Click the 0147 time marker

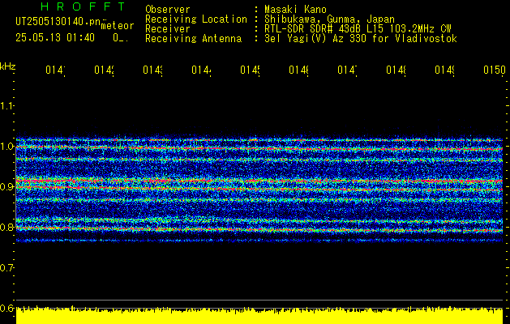[347, 70]
